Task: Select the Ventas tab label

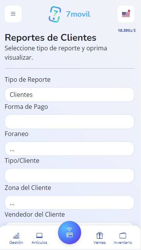Action: click(x=100, y=243)
